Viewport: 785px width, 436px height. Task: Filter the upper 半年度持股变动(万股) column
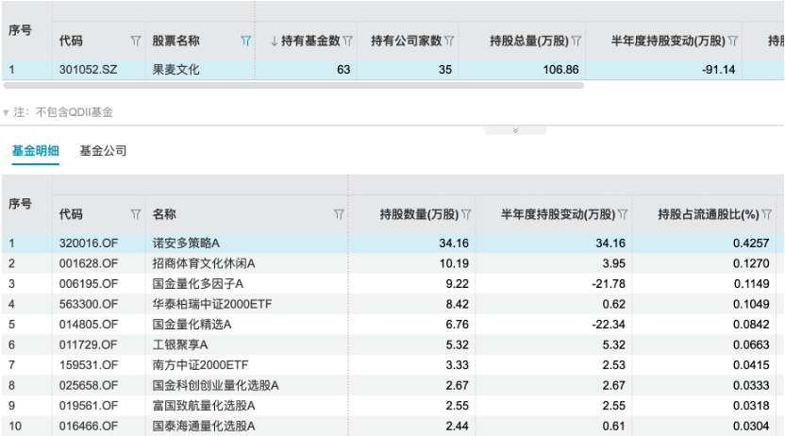click(733, 41)
